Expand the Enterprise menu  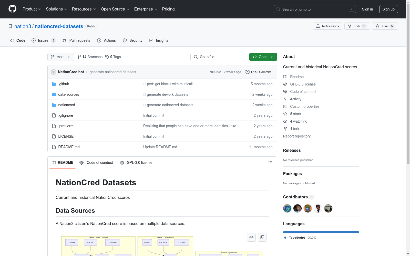tap(146, 9)
